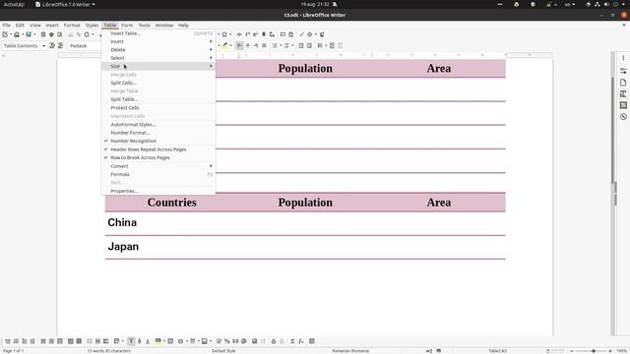Open the line spacing dropdown arrow

[x=326, y=46]
